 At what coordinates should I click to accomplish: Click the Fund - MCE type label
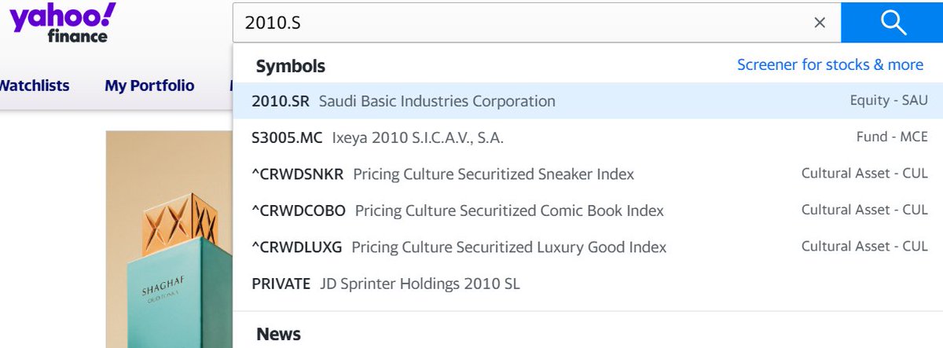pyautogui.click(x=891, y=137)
